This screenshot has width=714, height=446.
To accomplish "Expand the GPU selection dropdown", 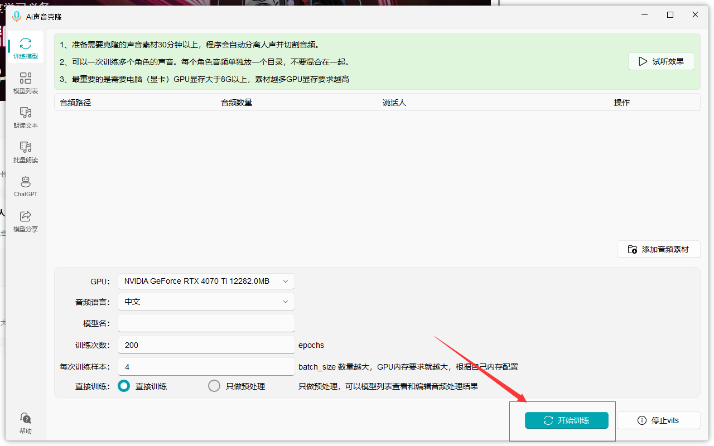I will coord(206,281).
